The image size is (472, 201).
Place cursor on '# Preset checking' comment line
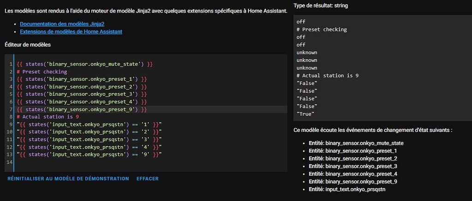[x=42, y=71]
